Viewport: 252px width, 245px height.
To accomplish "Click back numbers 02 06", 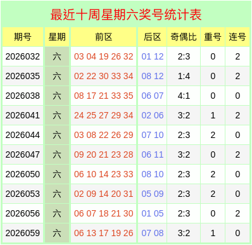I will point(153,115).
